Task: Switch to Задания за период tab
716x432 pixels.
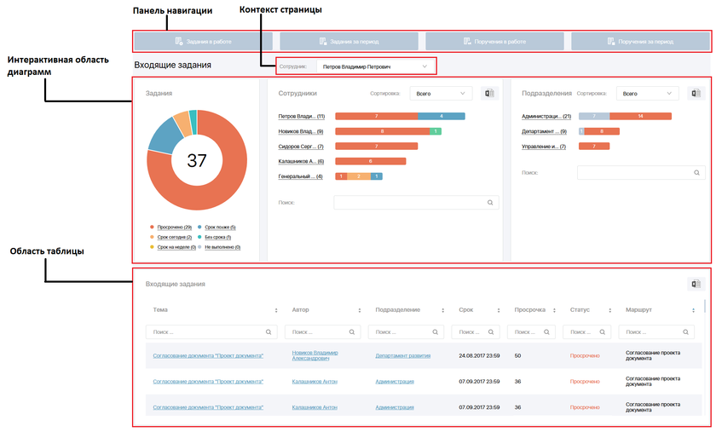Action: tap(349, 41)
